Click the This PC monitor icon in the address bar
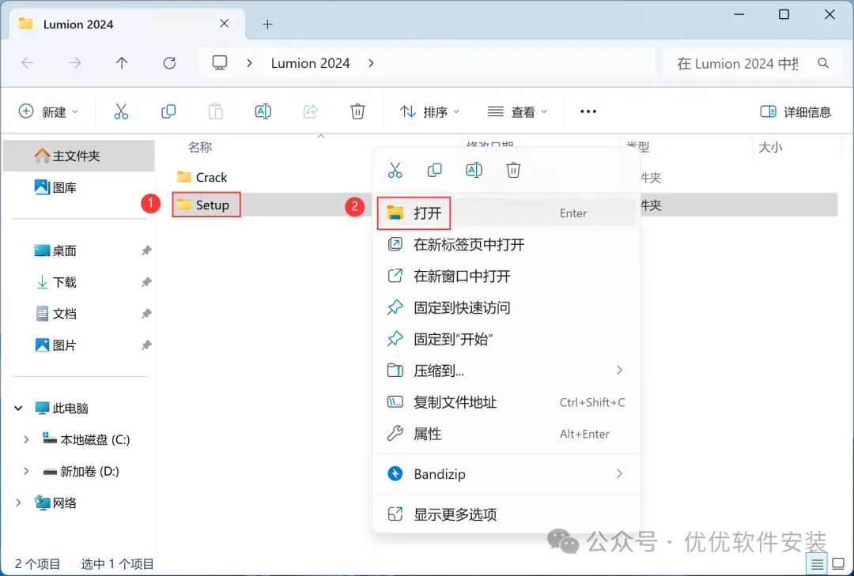The width and height of the screenshot is (854, 576). pos(220,63)
